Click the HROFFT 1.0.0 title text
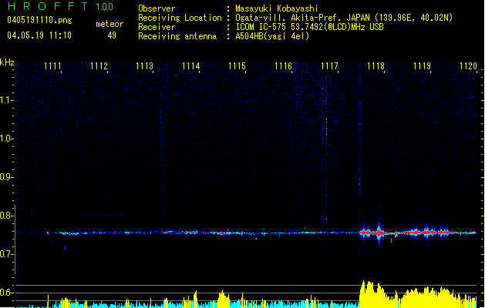This screenshot has width=485, height=308. tap(61, 6)
